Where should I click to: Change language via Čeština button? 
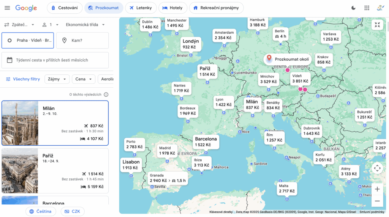41,211
